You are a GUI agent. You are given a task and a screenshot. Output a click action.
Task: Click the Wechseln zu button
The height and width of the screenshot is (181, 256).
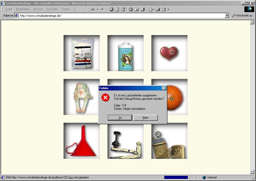pyautogui.click(x=242, y=15)
